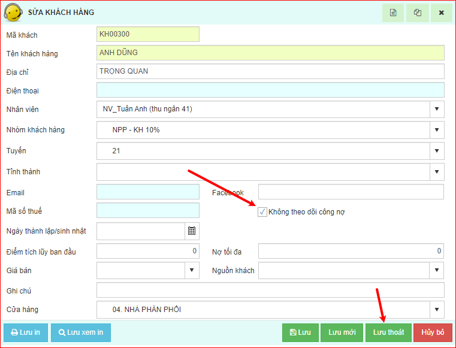Expand the Giá bán dropdown

192,271
